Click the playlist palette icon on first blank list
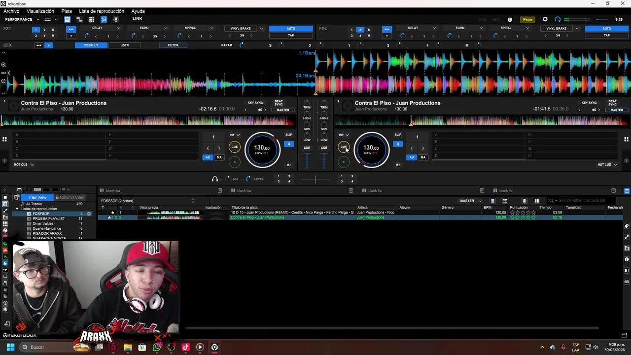 pyautogui.click(x=220, y=191)
